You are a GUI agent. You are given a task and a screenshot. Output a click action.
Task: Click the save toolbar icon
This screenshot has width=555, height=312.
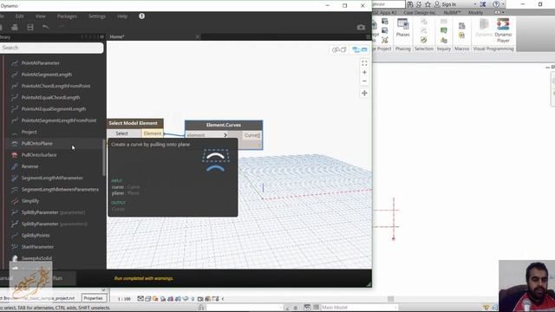30,27
